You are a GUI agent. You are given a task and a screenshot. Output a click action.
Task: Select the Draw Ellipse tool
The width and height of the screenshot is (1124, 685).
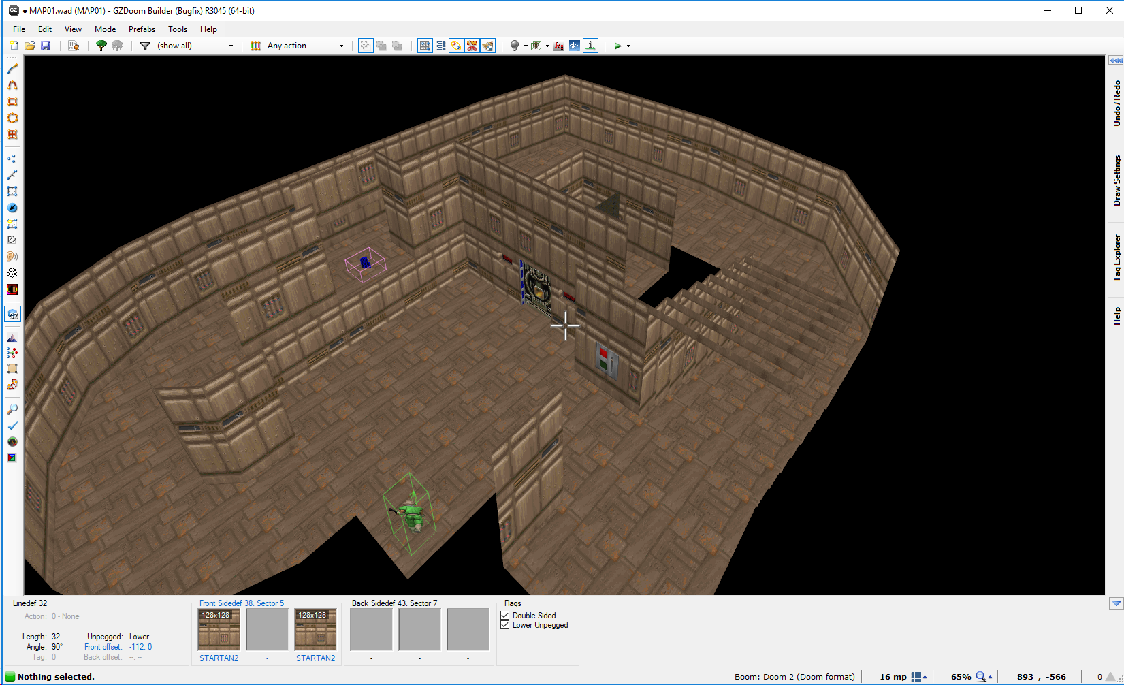(x=12, y=118)
